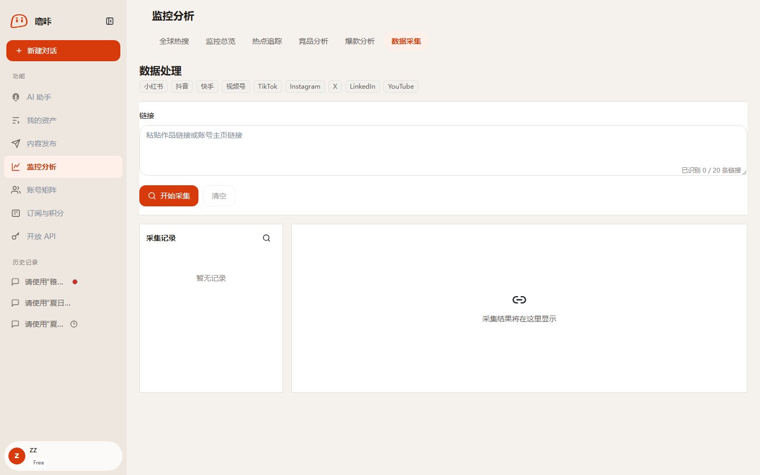760x475 pixels.
Task: Click the 噜咔 logo icon
Action: [x=19, y=21]
